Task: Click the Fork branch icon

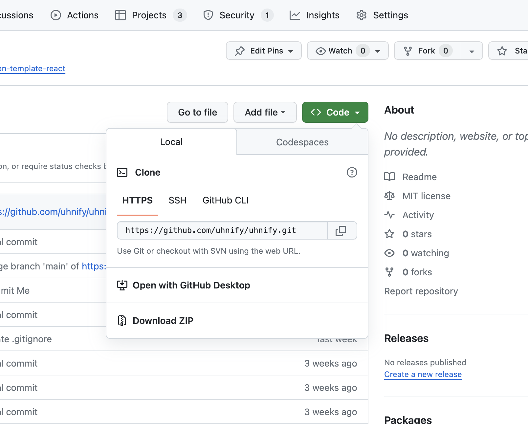Action: (x=408, y=51)
